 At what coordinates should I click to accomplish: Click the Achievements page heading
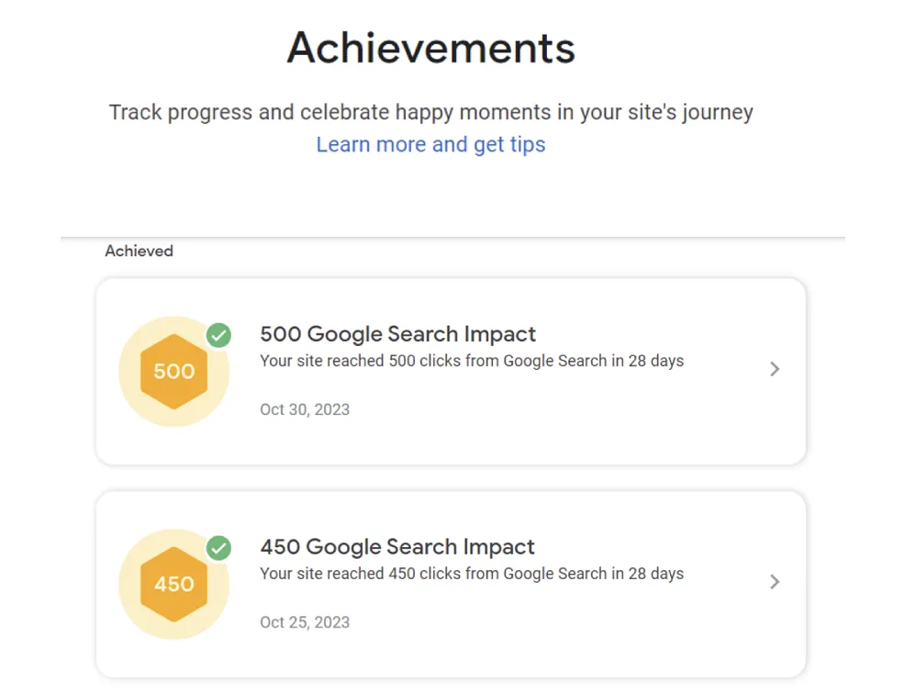tap(430, 48)
